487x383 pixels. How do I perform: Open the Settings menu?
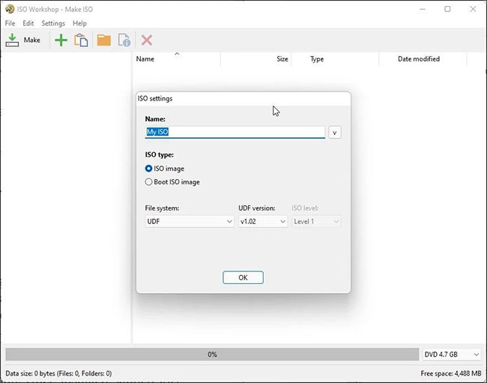[x=53, y=23]
